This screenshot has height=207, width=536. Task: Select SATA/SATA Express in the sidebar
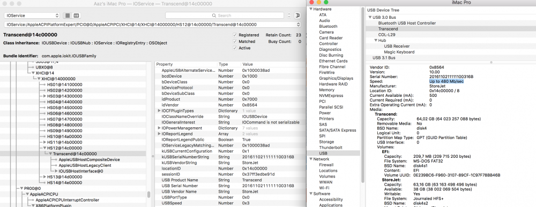pos(337,131)
